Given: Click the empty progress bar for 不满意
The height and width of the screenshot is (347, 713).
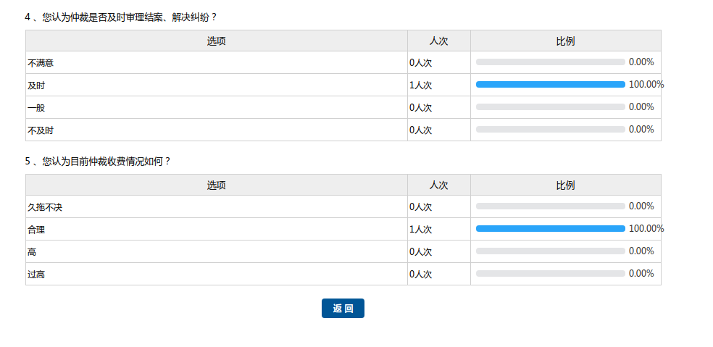Looking at the screenshot, I should point(550,62).
